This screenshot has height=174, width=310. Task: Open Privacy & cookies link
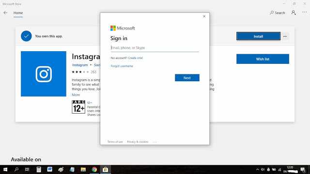[138, 142]
